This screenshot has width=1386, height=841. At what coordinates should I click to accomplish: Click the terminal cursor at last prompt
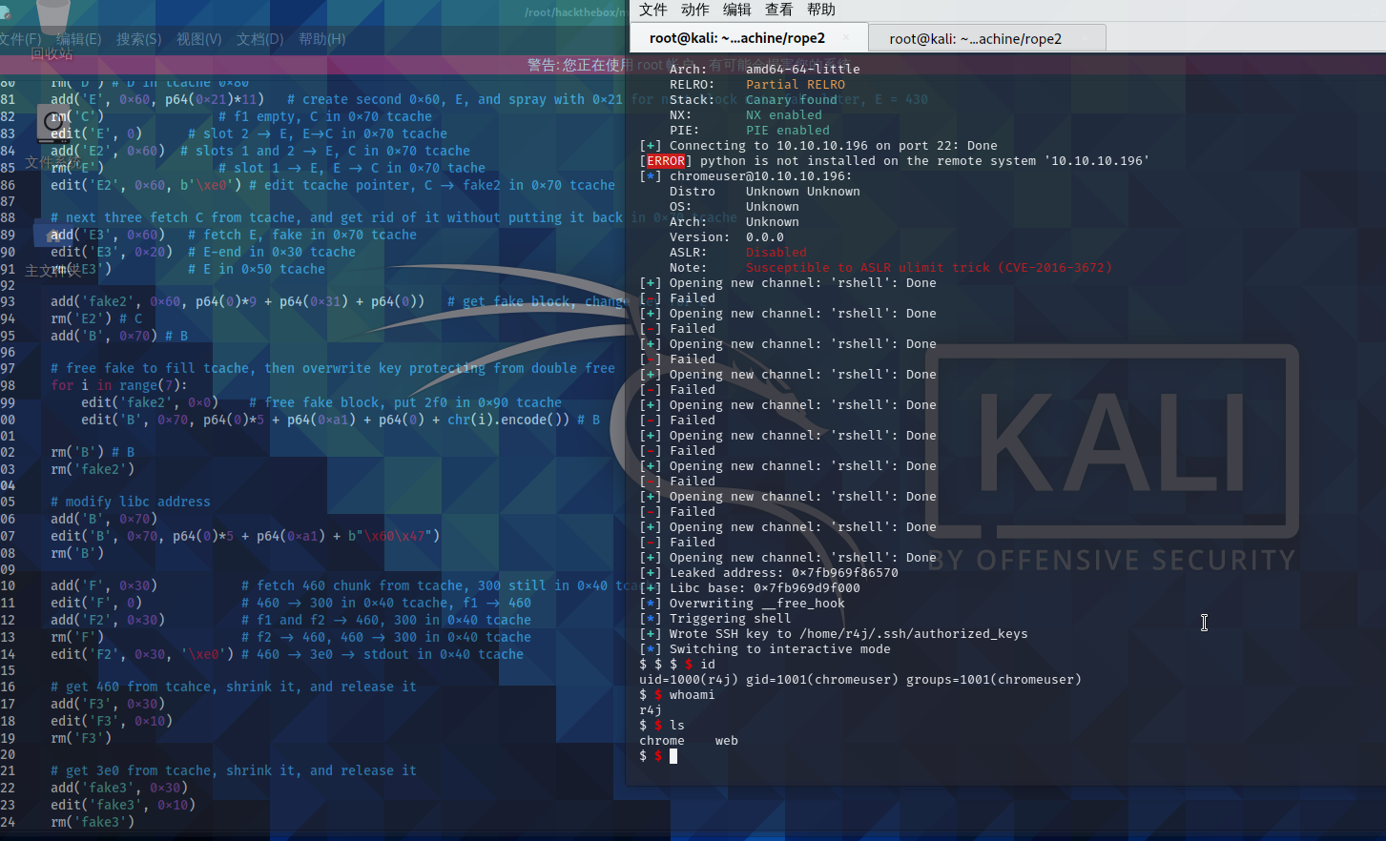[673, 756]
